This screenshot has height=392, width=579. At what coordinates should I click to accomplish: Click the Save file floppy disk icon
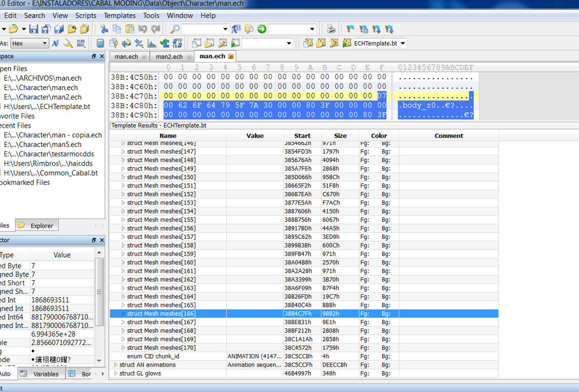click(x=34, y=29)
